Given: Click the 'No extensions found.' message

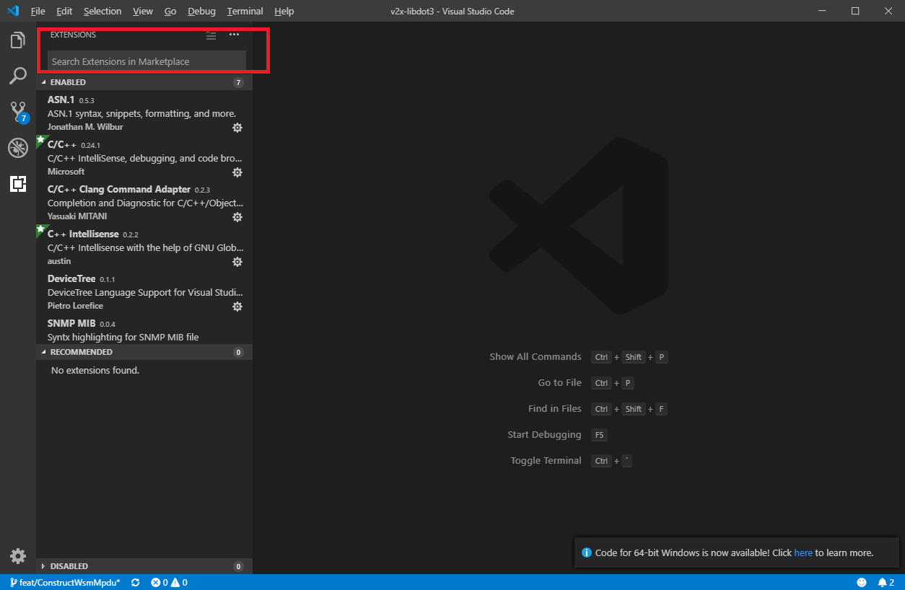Looking at the screenshot, I should 95,370.
